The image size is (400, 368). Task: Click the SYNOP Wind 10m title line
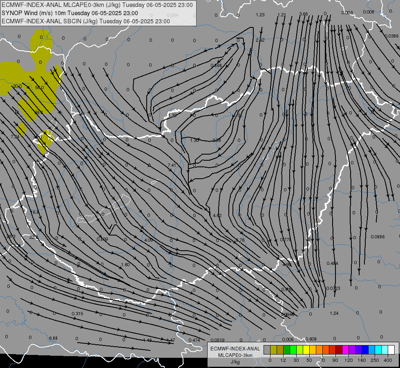[69, 13]
